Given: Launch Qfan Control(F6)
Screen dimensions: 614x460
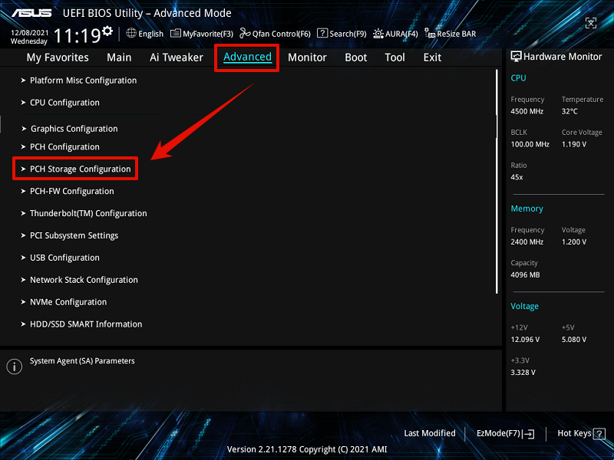Looking at the screenshot, I should (x=275, y=34).
